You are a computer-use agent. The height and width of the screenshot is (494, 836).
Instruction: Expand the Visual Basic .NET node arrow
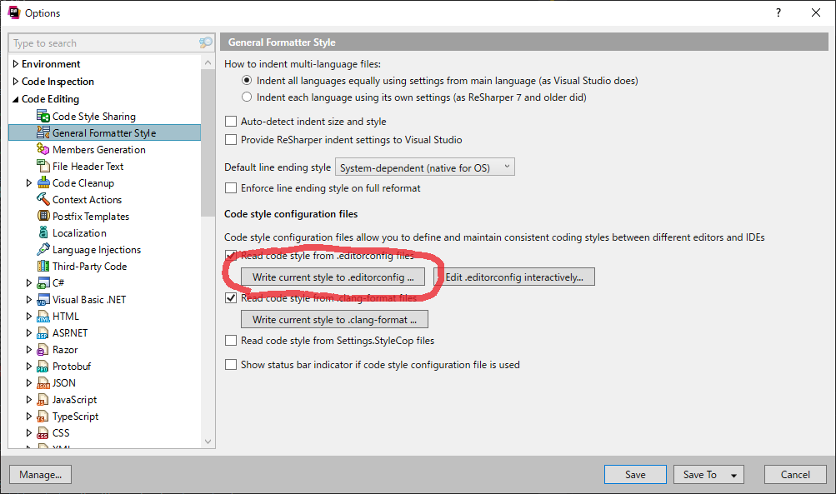click(29, 300)
